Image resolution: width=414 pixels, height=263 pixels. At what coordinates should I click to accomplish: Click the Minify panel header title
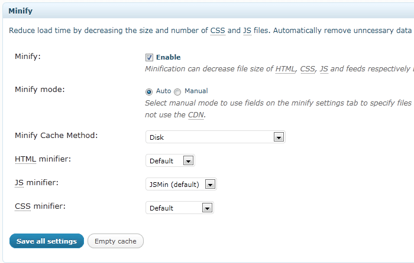click(x=20, y=11)
